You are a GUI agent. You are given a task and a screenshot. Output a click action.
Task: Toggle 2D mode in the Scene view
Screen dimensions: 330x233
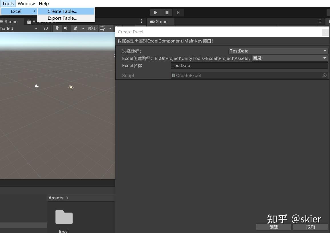pyautogui.click(x=46, y=28)
